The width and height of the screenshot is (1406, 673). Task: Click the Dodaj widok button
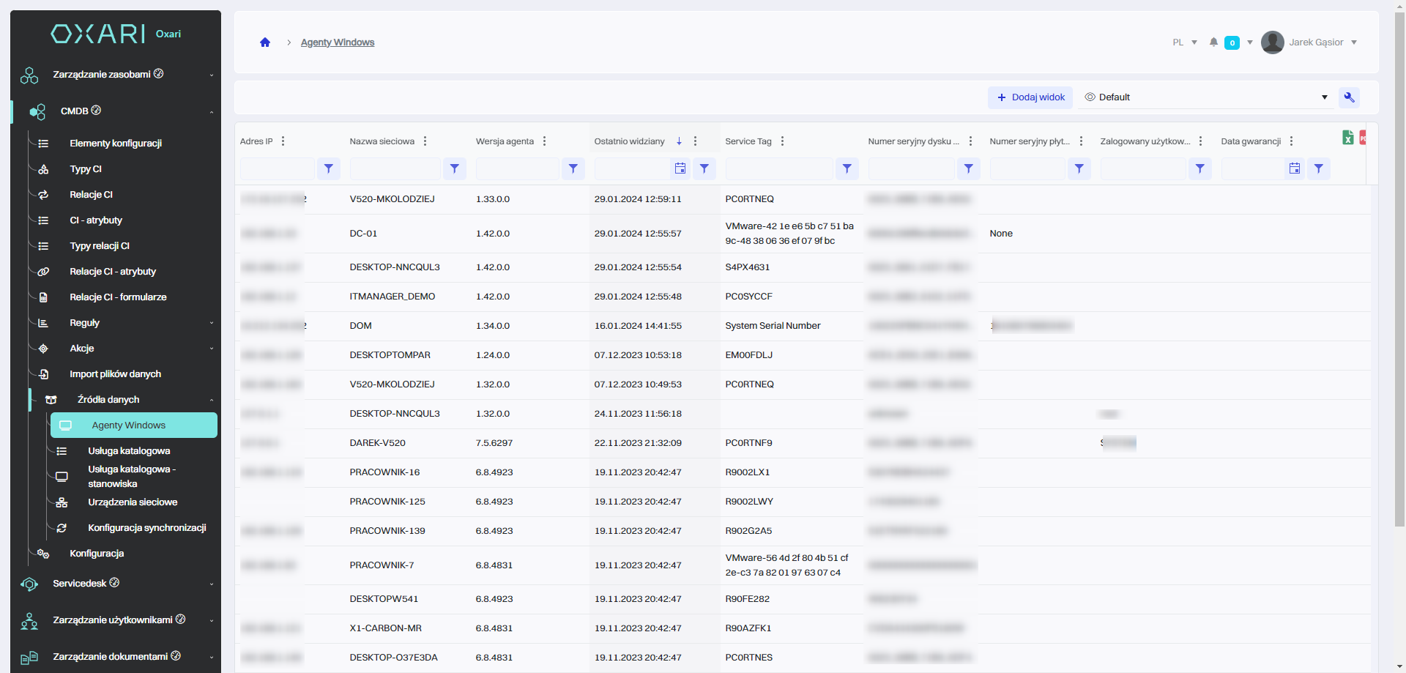[1030, 97]
